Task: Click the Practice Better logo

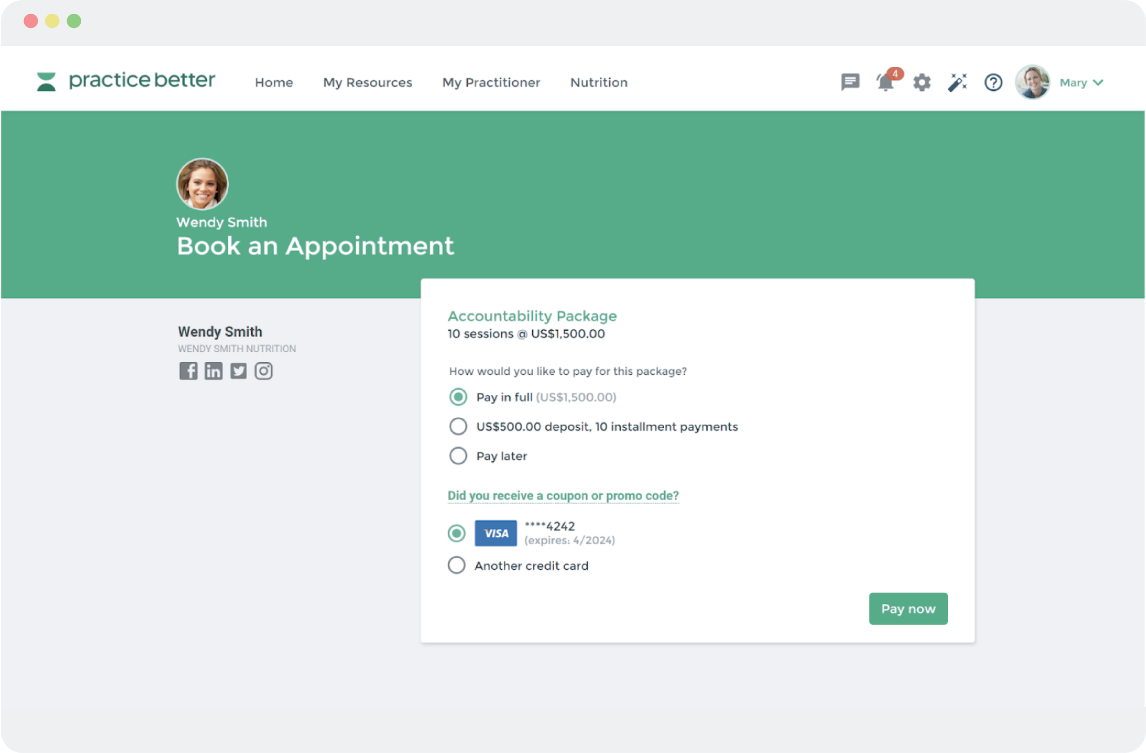Action: tap(126, 80)
